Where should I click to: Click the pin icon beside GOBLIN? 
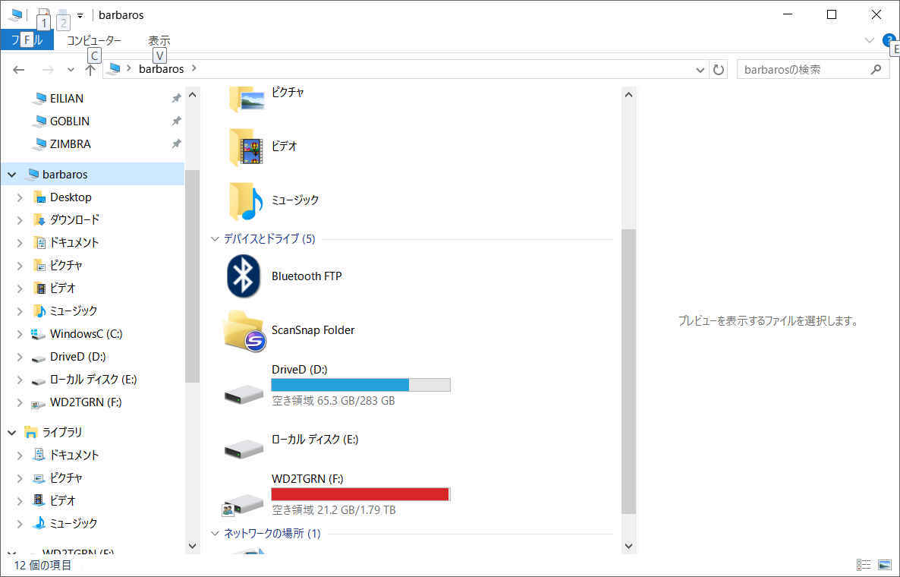[176, 121]
